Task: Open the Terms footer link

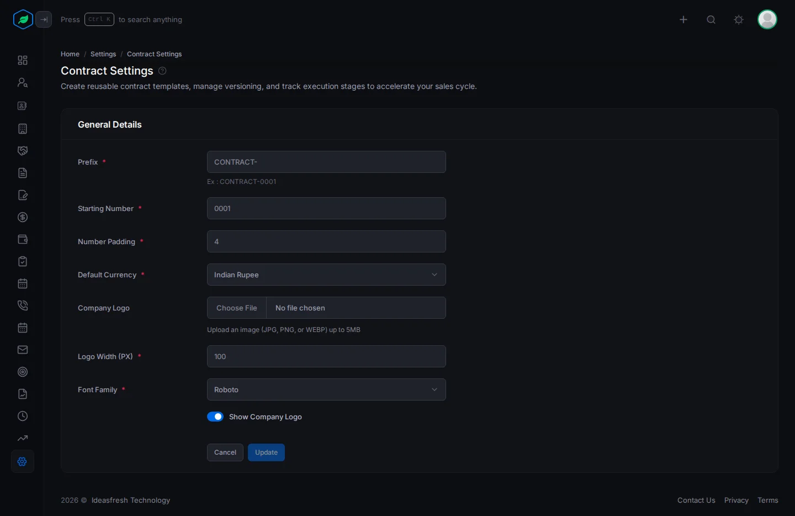Action: pyautogui.click(x=768, y=500)
